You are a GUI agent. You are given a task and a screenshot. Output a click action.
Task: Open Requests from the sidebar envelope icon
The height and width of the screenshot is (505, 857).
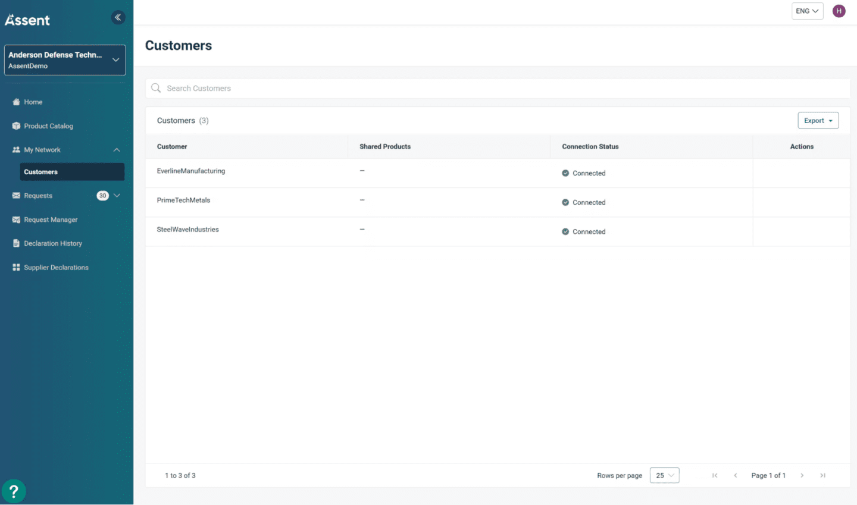pyautogui.click(x=16, y=195)
